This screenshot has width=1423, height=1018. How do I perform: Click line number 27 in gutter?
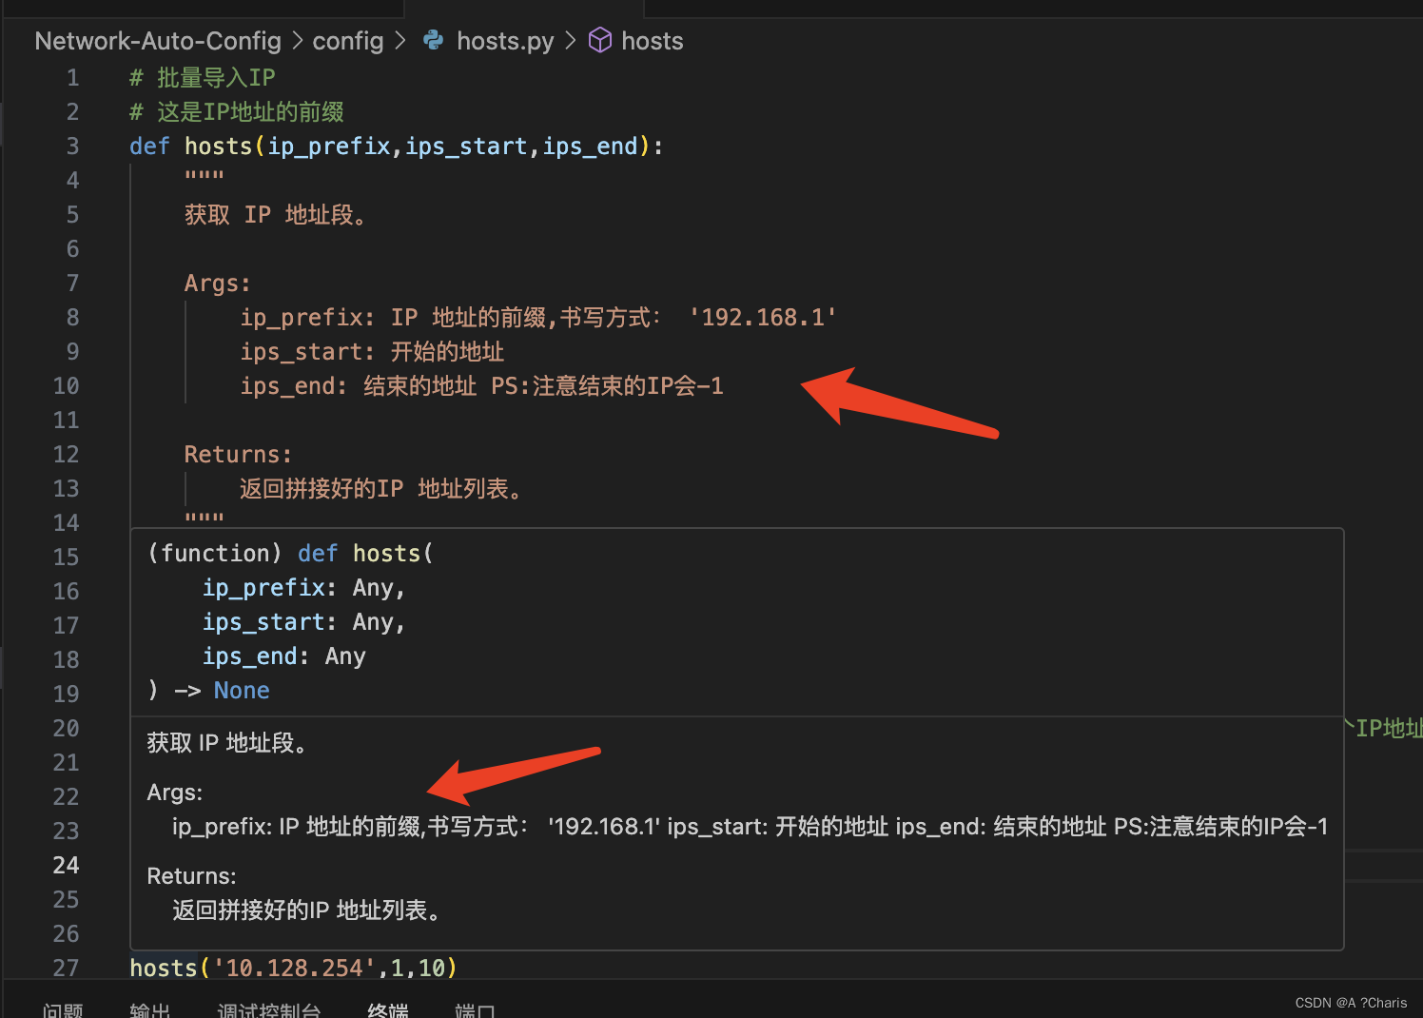point(66,969)
